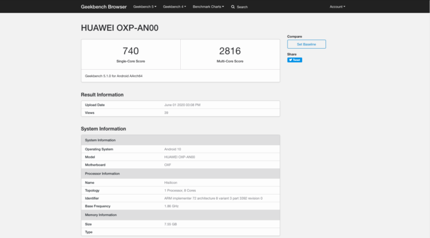430x238 pixels.
Task: Select the Single-Core Score label
Action: (131, 62)
